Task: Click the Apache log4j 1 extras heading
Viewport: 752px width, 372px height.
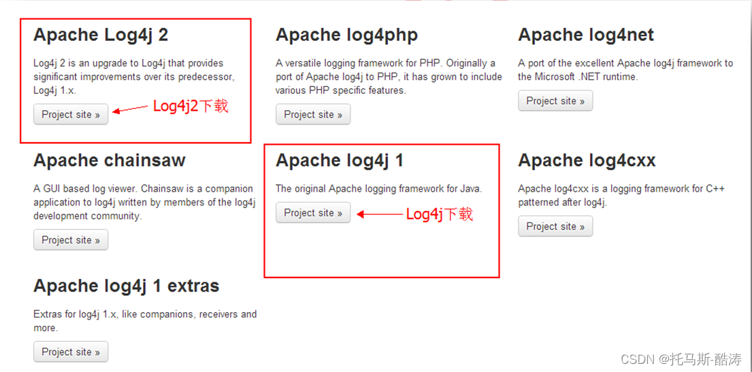Action: [x=126, y=286]
